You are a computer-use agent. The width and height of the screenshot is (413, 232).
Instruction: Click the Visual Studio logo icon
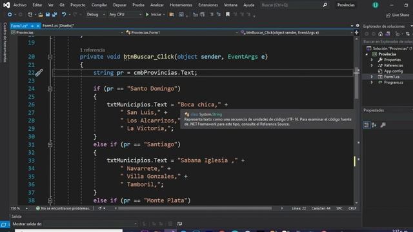coord(6,5)
